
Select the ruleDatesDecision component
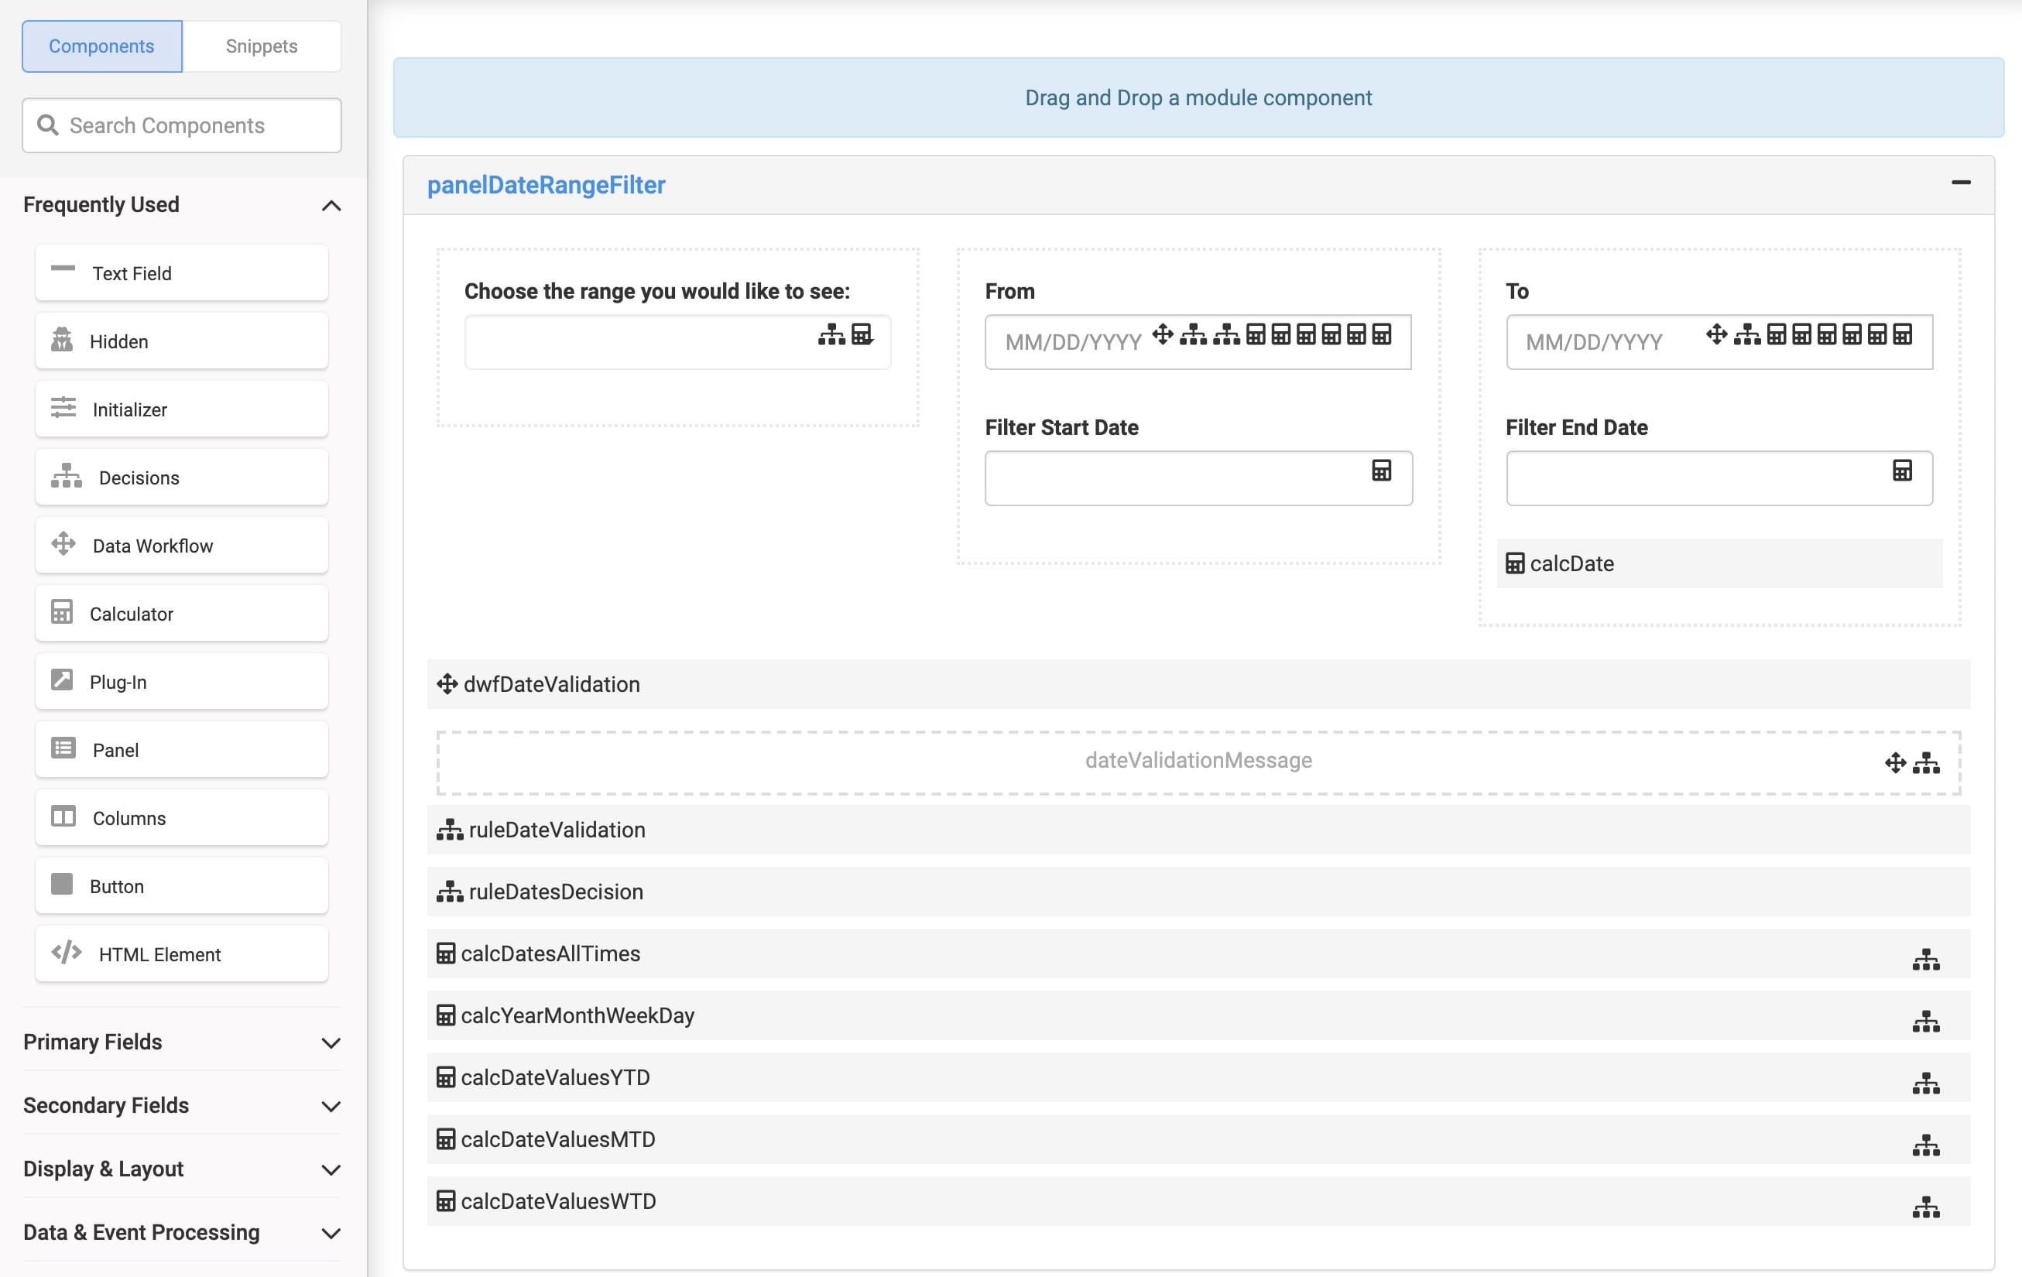[1198, 892]
